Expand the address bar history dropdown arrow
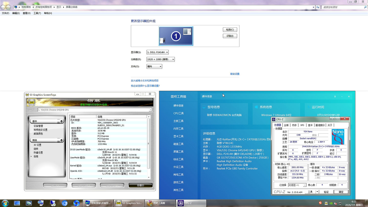The width and height of the screenshot is (368, 207). tap(314, 7)
